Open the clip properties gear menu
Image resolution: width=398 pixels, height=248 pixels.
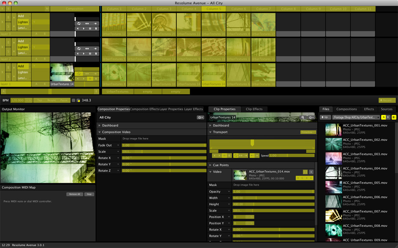pos(311,117)
